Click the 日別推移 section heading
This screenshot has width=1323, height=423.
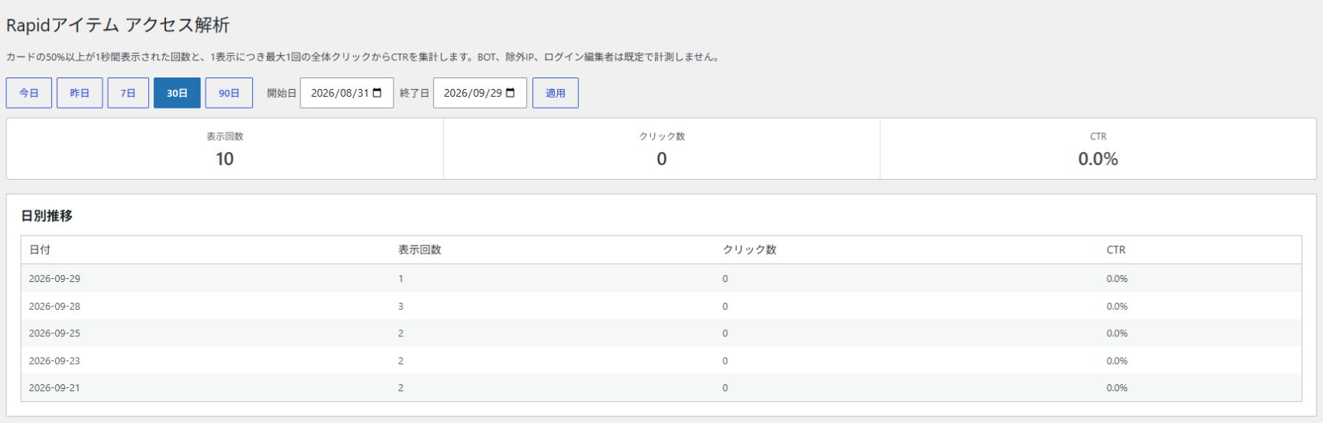point(47,216)
